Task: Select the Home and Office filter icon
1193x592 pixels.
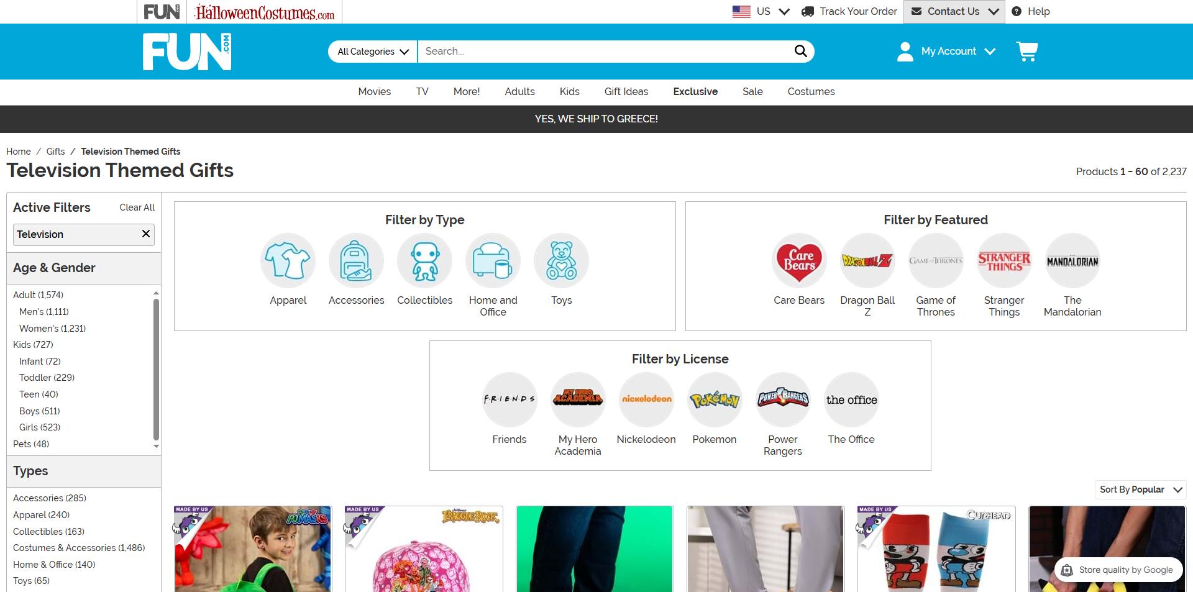Action: pos(493,261)
